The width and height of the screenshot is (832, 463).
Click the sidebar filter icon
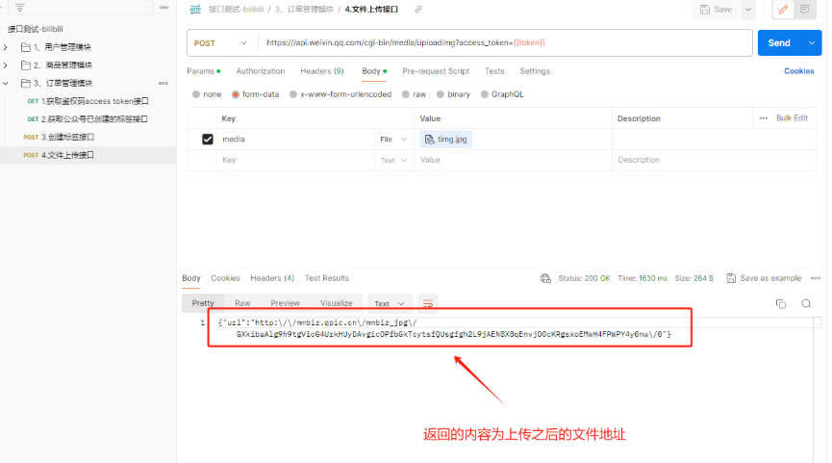point(19,8)
